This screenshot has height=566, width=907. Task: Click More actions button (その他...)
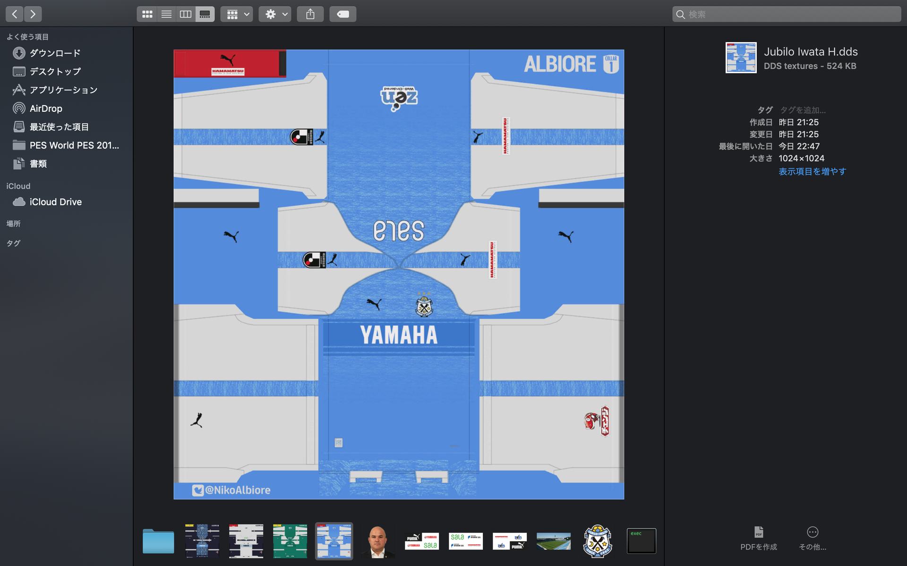[x=813, y=539]
